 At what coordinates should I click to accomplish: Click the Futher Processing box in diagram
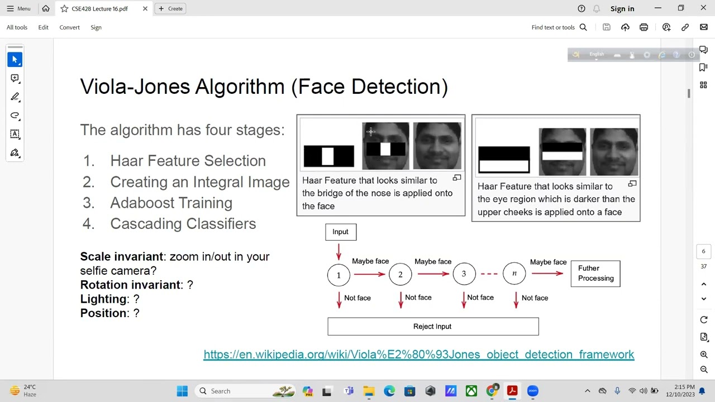coord(595,274)
